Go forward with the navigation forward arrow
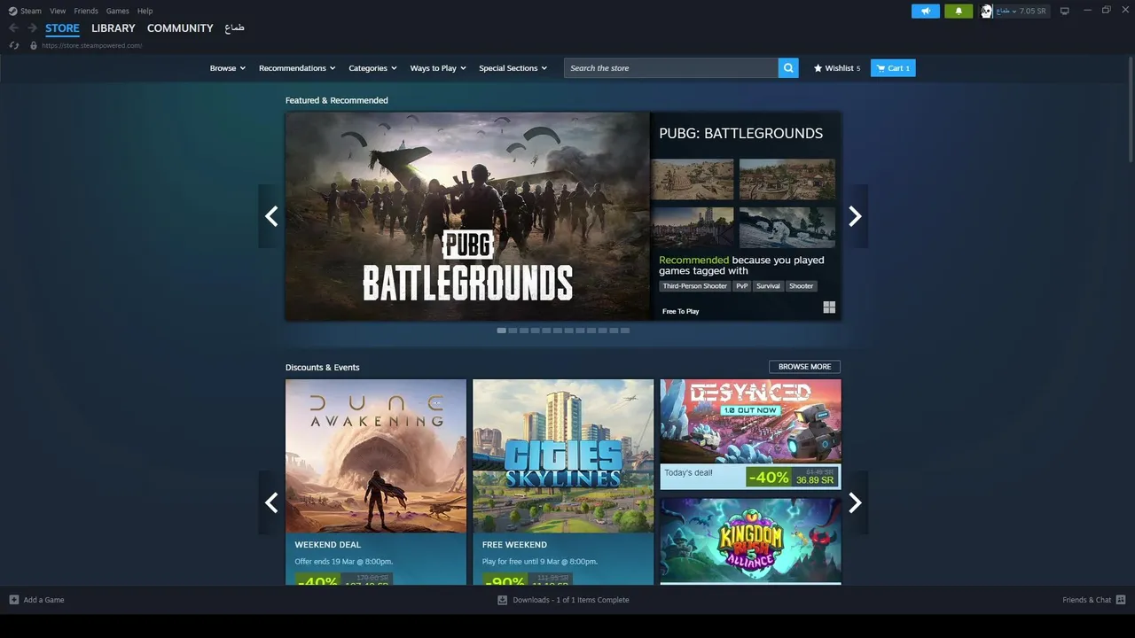This screenshot has height=638, width=1135. click(32, 28)
